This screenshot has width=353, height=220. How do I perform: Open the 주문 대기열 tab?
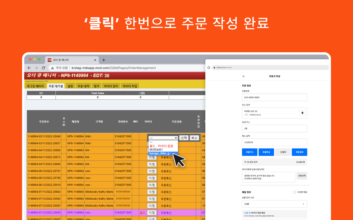(56, 86)
